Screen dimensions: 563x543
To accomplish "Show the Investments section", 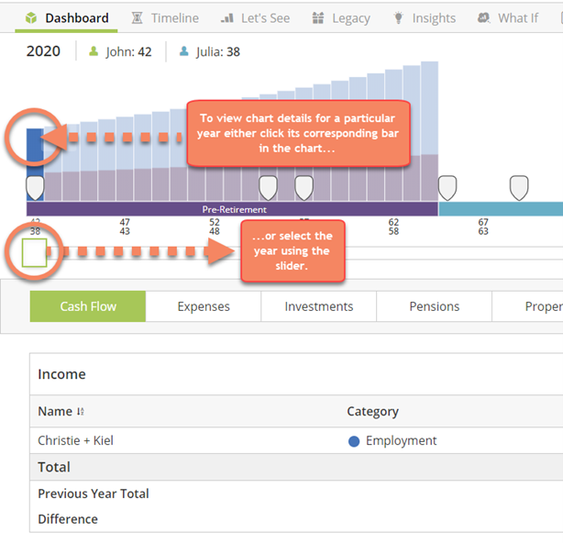I will click(x=319, y=306).
